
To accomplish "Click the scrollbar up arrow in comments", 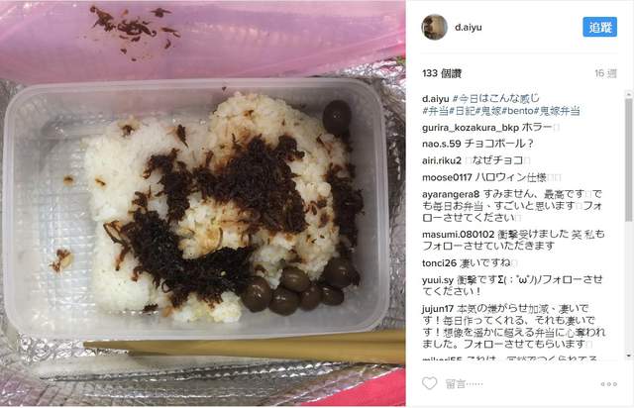I will click(628, 94).
